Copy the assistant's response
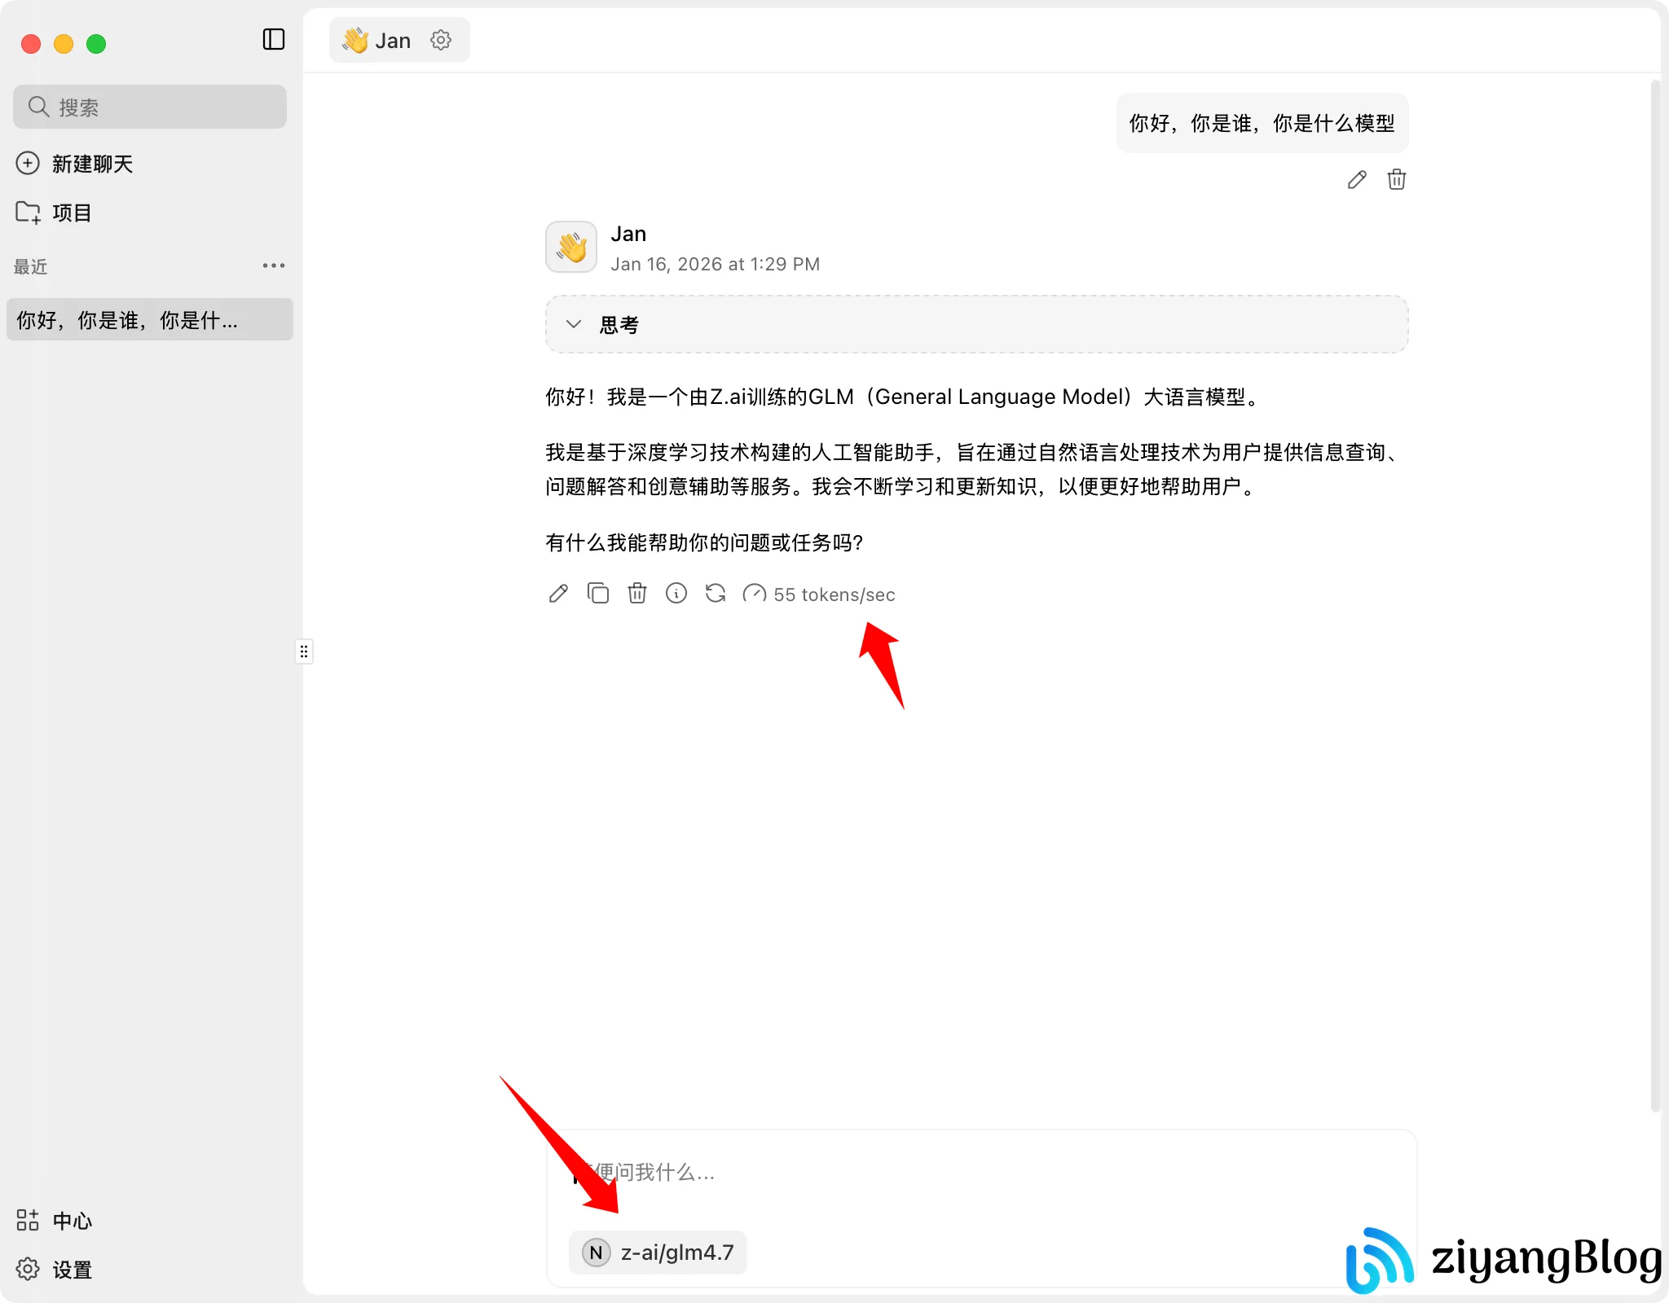The image size is (1669, 1303). tap(597, 594)
